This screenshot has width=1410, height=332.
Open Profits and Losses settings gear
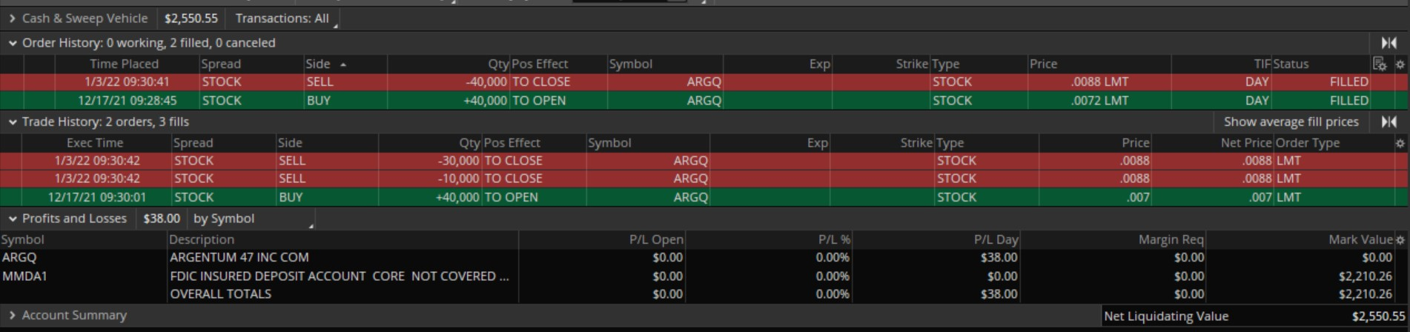pyautogui.click(x=1400, y=240)
